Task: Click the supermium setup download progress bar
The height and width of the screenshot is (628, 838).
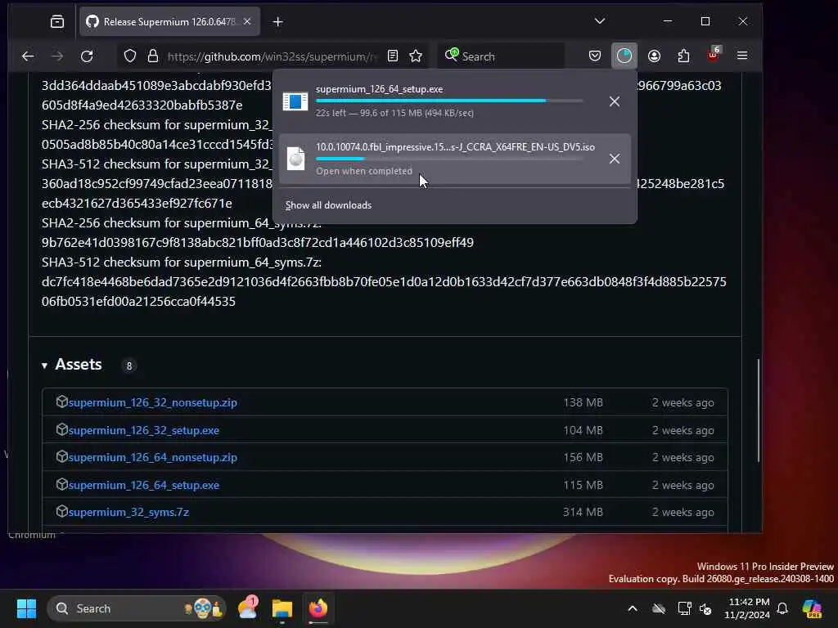Action: click(x=449, y=101)
